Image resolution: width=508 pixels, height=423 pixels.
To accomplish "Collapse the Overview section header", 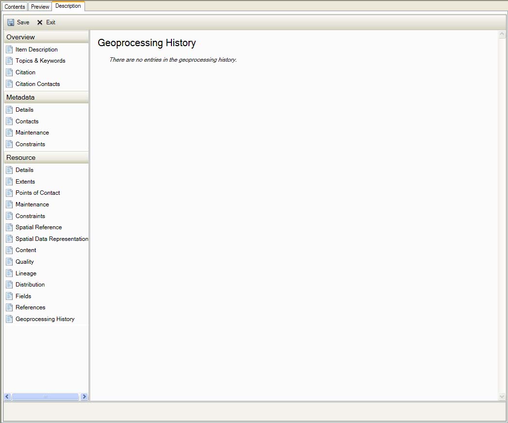I will tap(46, 37).
